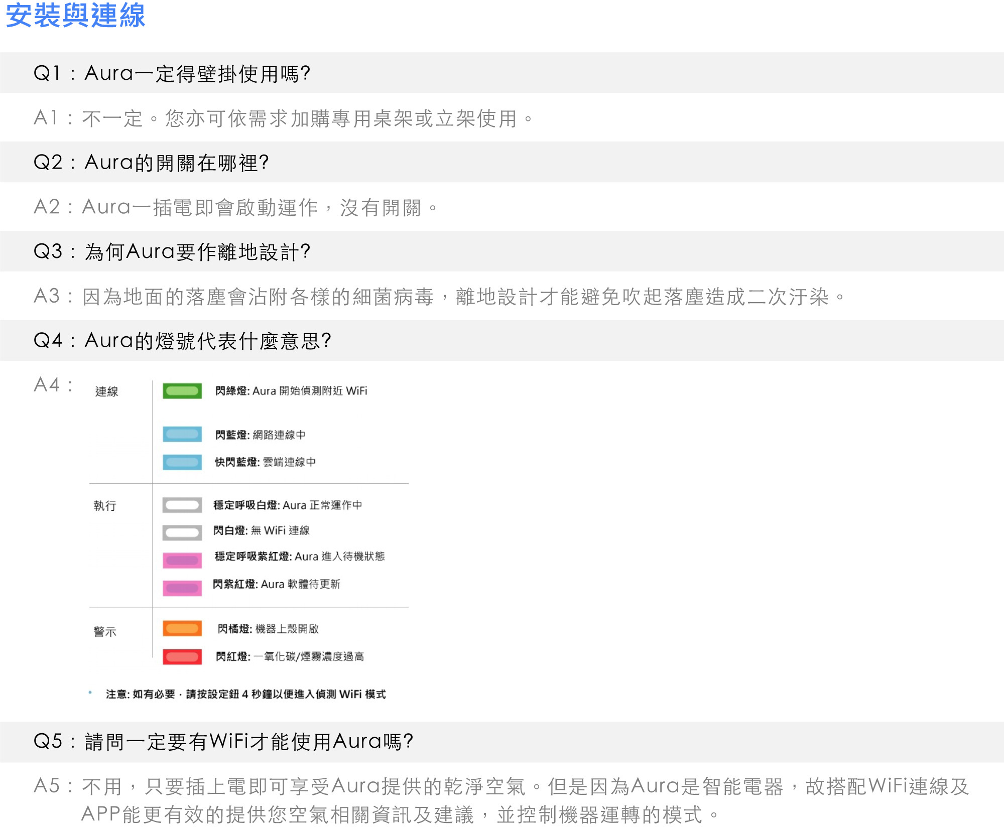The width and height of the screenshot is (1004, 827).
Task: Click the green flashing light indicator
Action: pyautogui.click(x=182, y=391)
